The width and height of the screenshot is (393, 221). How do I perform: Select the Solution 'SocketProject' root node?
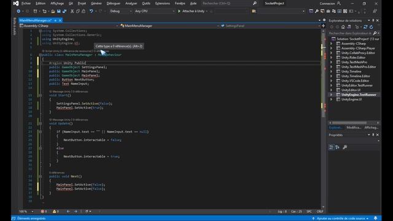357,39
